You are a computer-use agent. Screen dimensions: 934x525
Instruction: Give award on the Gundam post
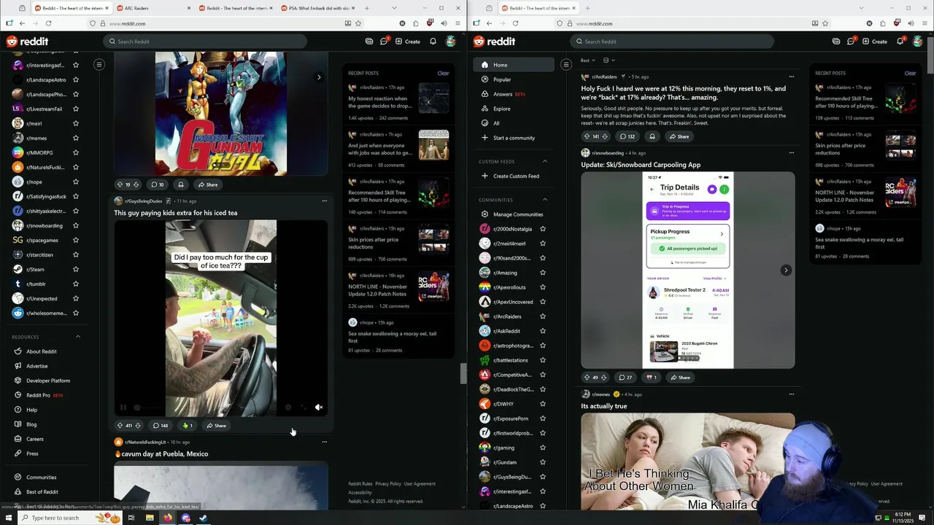coord(181,184)
